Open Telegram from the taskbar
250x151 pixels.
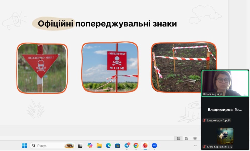coord(127,145)
